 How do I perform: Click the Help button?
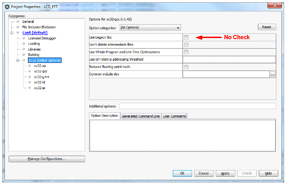pyautogui.click(x=268, y=173)
